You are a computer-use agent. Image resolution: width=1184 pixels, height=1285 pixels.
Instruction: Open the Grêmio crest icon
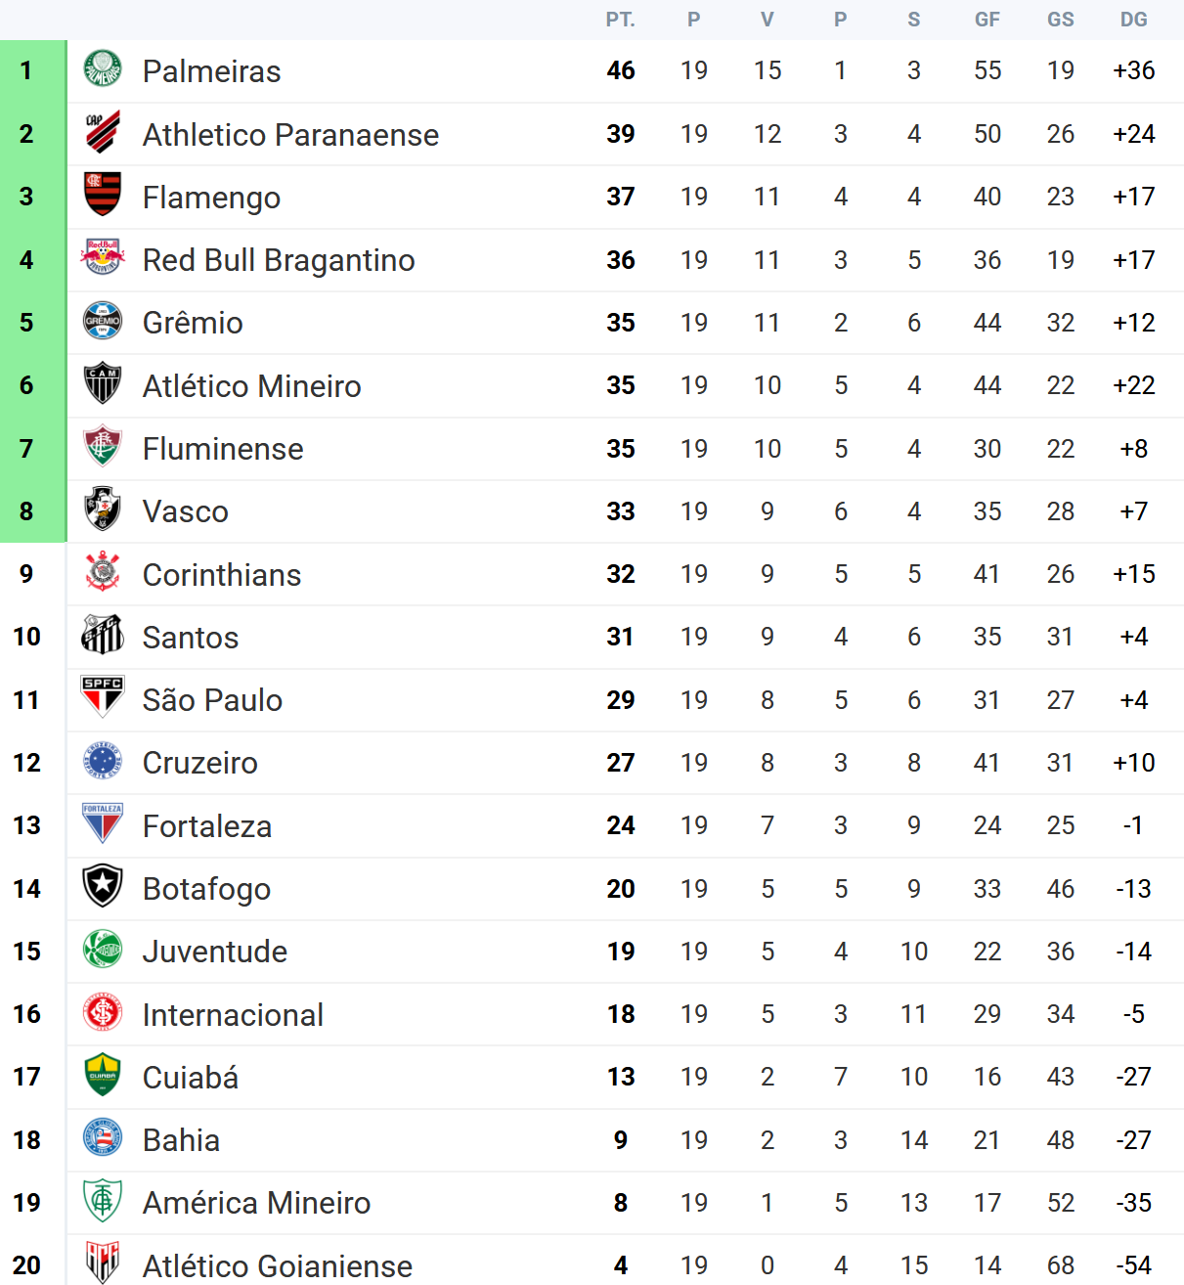pyautogui.click(x=103, y=322)
